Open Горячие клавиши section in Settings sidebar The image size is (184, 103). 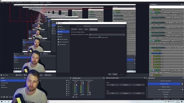(63, 39)
